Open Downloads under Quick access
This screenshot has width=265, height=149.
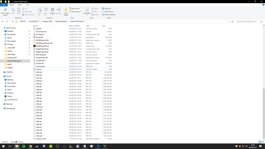[x=11, y=34]
